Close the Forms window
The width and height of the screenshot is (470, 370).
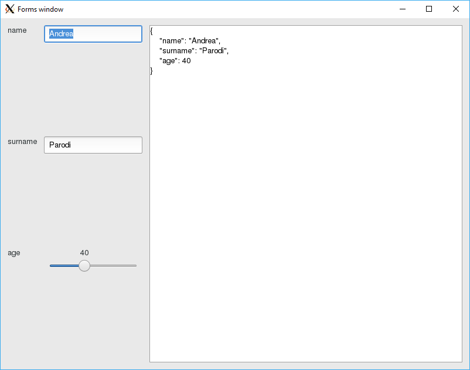tap(455, 9)
